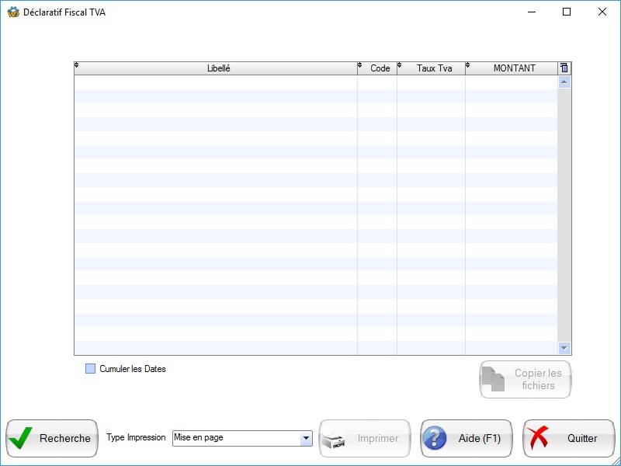This screenshot has width=621, height=466.
Task: Click the application icon in the title bar
Action: tap(13, 12)
